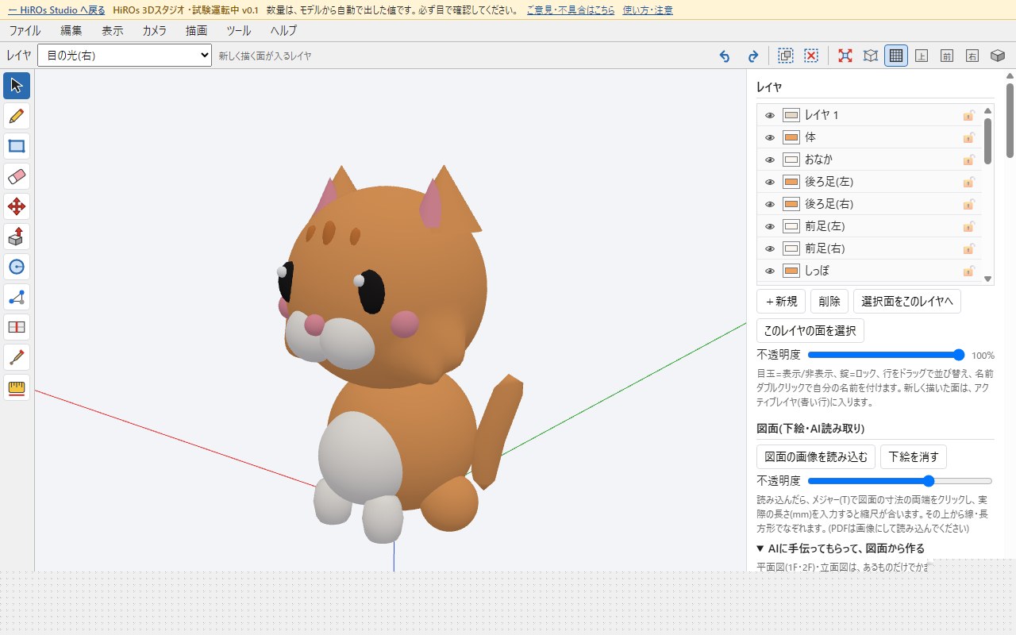Open the カメラ menu
The width and height of the screenshot is (1016, 635).
[x=154, y=31]
